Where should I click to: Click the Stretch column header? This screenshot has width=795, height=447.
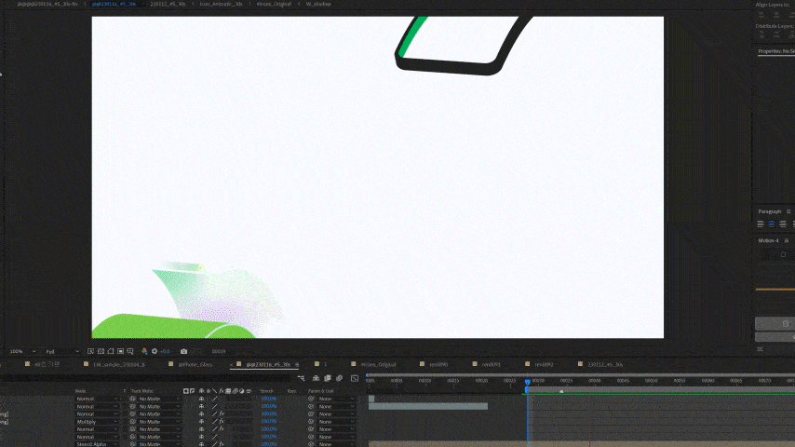(x=266, y=391)
